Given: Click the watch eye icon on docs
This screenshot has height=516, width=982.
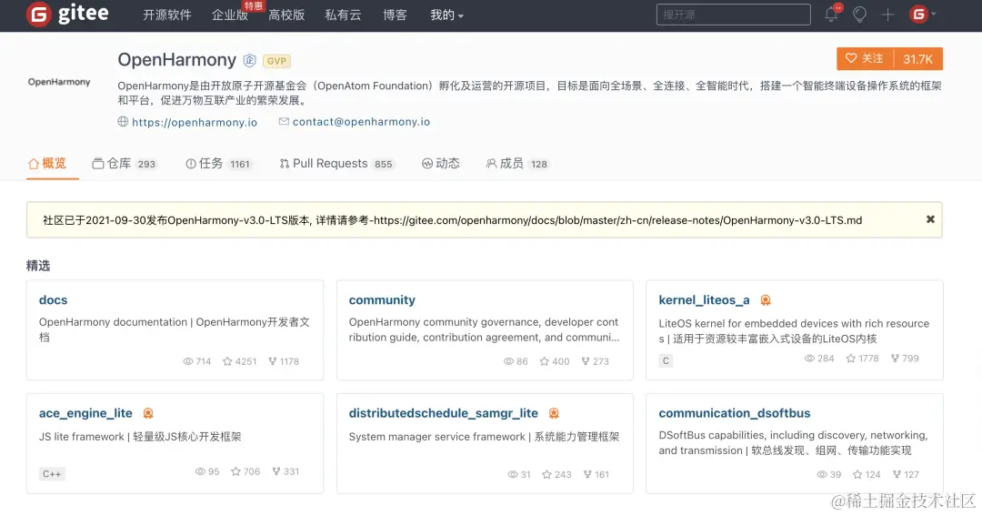Looking at the screenshot, I should (188, 361).
